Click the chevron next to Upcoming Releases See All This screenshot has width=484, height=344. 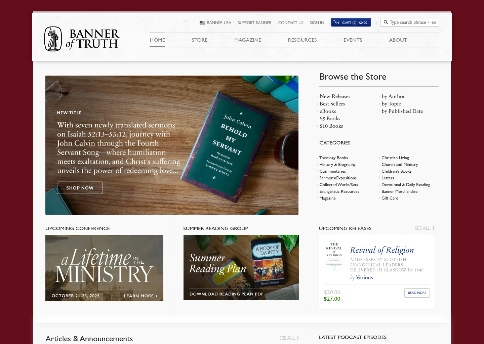pos(434,228)
